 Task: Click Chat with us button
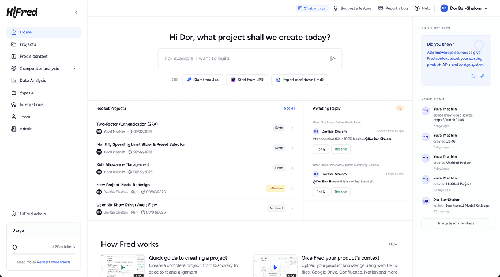(x=312, y=8)
